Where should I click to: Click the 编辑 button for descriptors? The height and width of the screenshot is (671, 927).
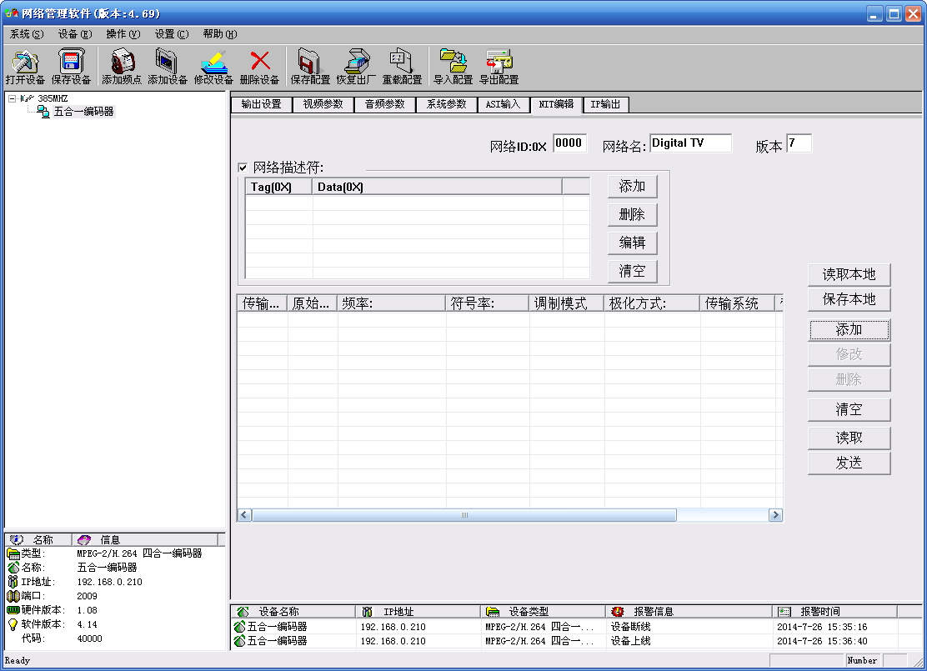pos(632,243)
